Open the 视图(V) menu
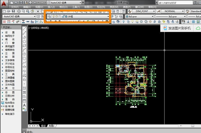This screenshot has height=133, width=201. tap(39, 7)
